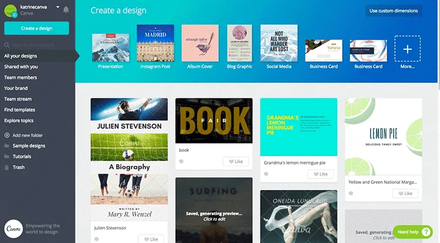
Task: Click the search your designs field
Action: pos(36,45)
